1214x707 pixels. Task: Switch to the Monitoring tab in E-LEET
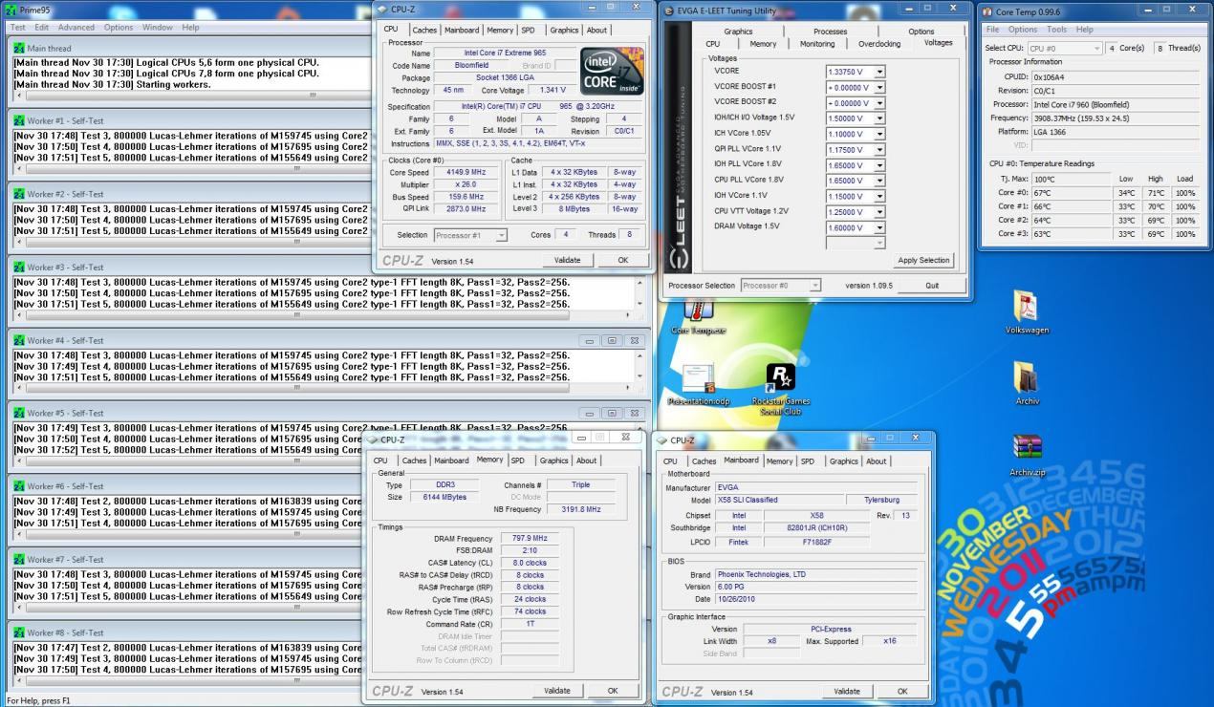(x=816, y=43)
